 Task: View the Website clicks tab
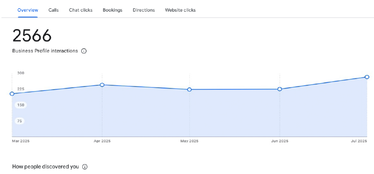click(x=180, y=10)
